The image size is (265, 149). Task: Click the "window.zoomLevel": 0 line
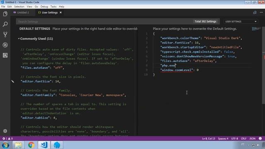tap(179, 70)
